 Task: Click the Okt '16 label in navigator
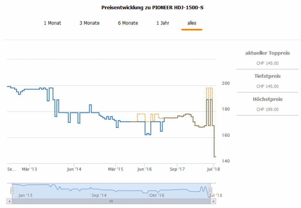[157, 195]
